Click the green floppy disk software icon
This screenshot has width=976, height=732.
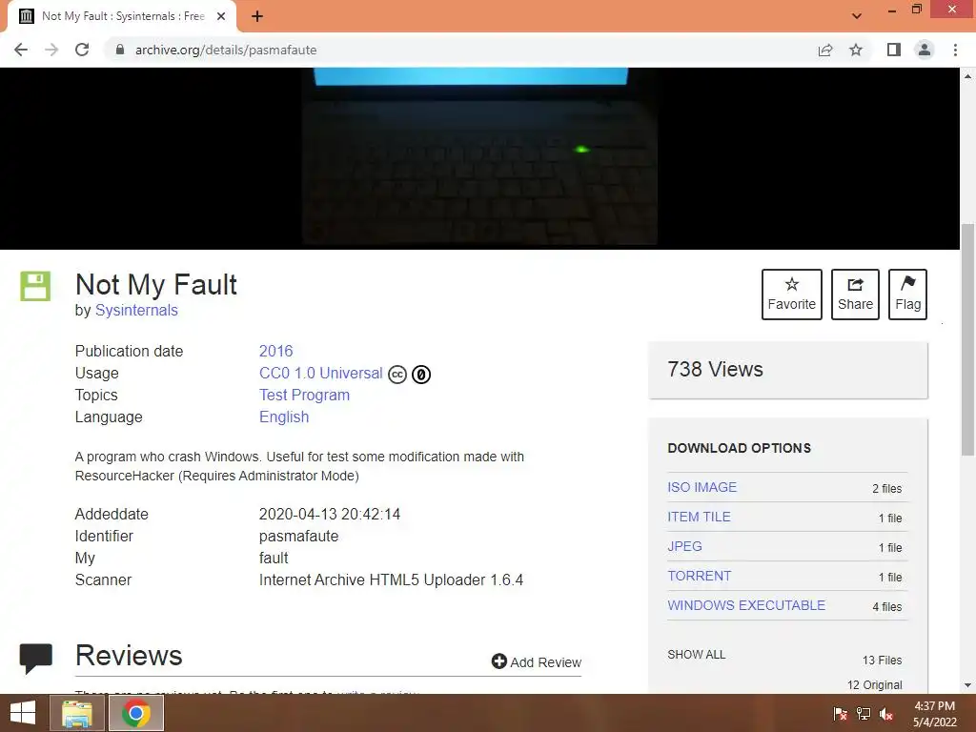coord(35,286)
